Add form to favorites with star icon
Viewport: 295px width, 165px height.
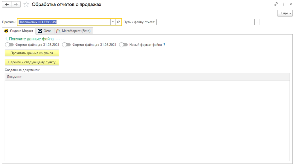pyautogui.click(x=26, y=4)
